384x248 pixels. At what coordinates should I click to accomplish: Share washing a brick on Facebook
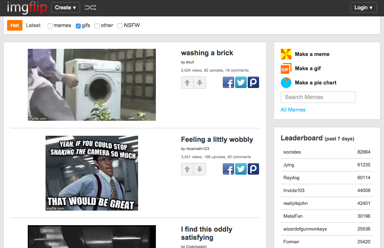click(228, 82)
